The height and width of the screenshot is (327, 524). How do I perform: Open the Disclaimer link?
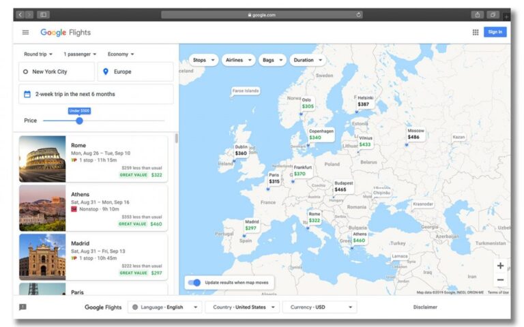pyautogui.click(x=425, y=307)
